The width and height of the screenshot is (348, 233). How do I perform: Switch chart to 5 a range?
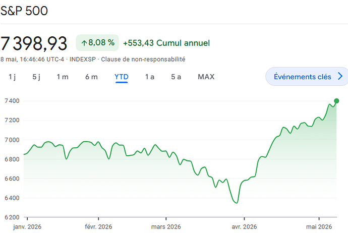[176, 77]
